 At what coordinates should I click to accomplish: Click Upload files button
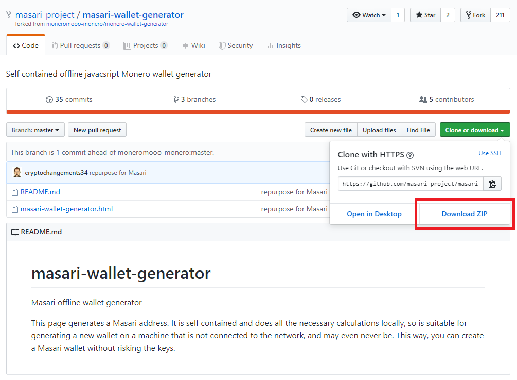379,130
